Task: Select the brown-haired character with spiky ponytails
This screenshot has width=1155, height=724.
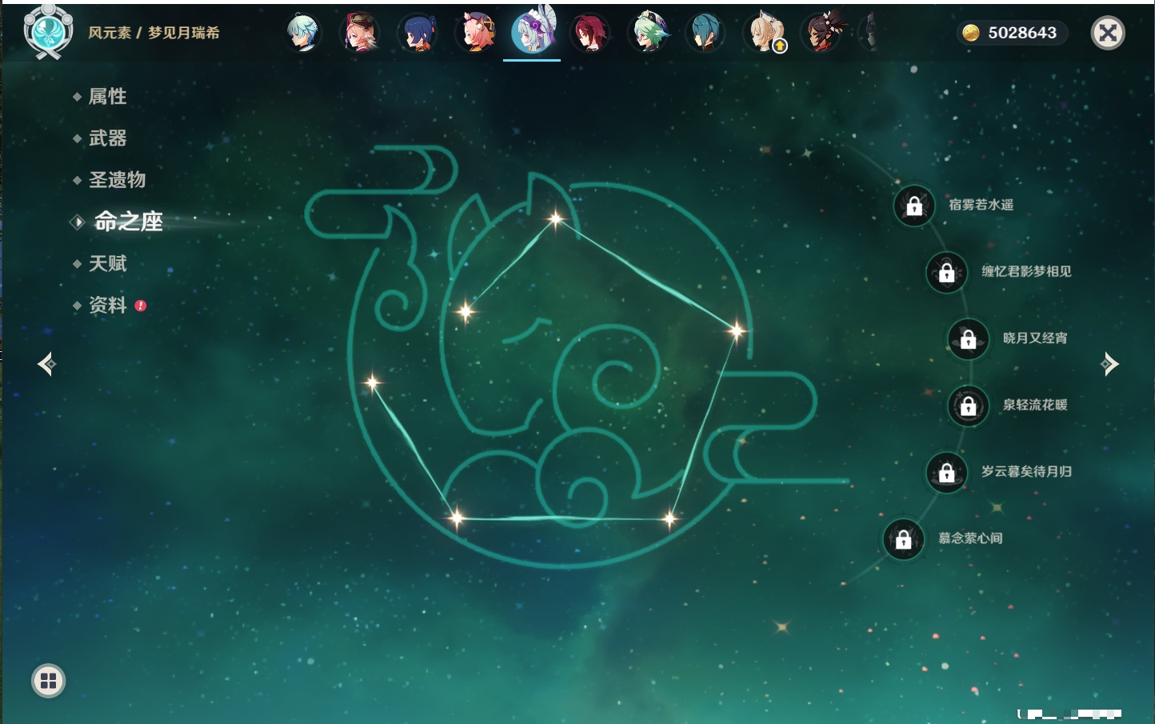Action: pos(821,33)
